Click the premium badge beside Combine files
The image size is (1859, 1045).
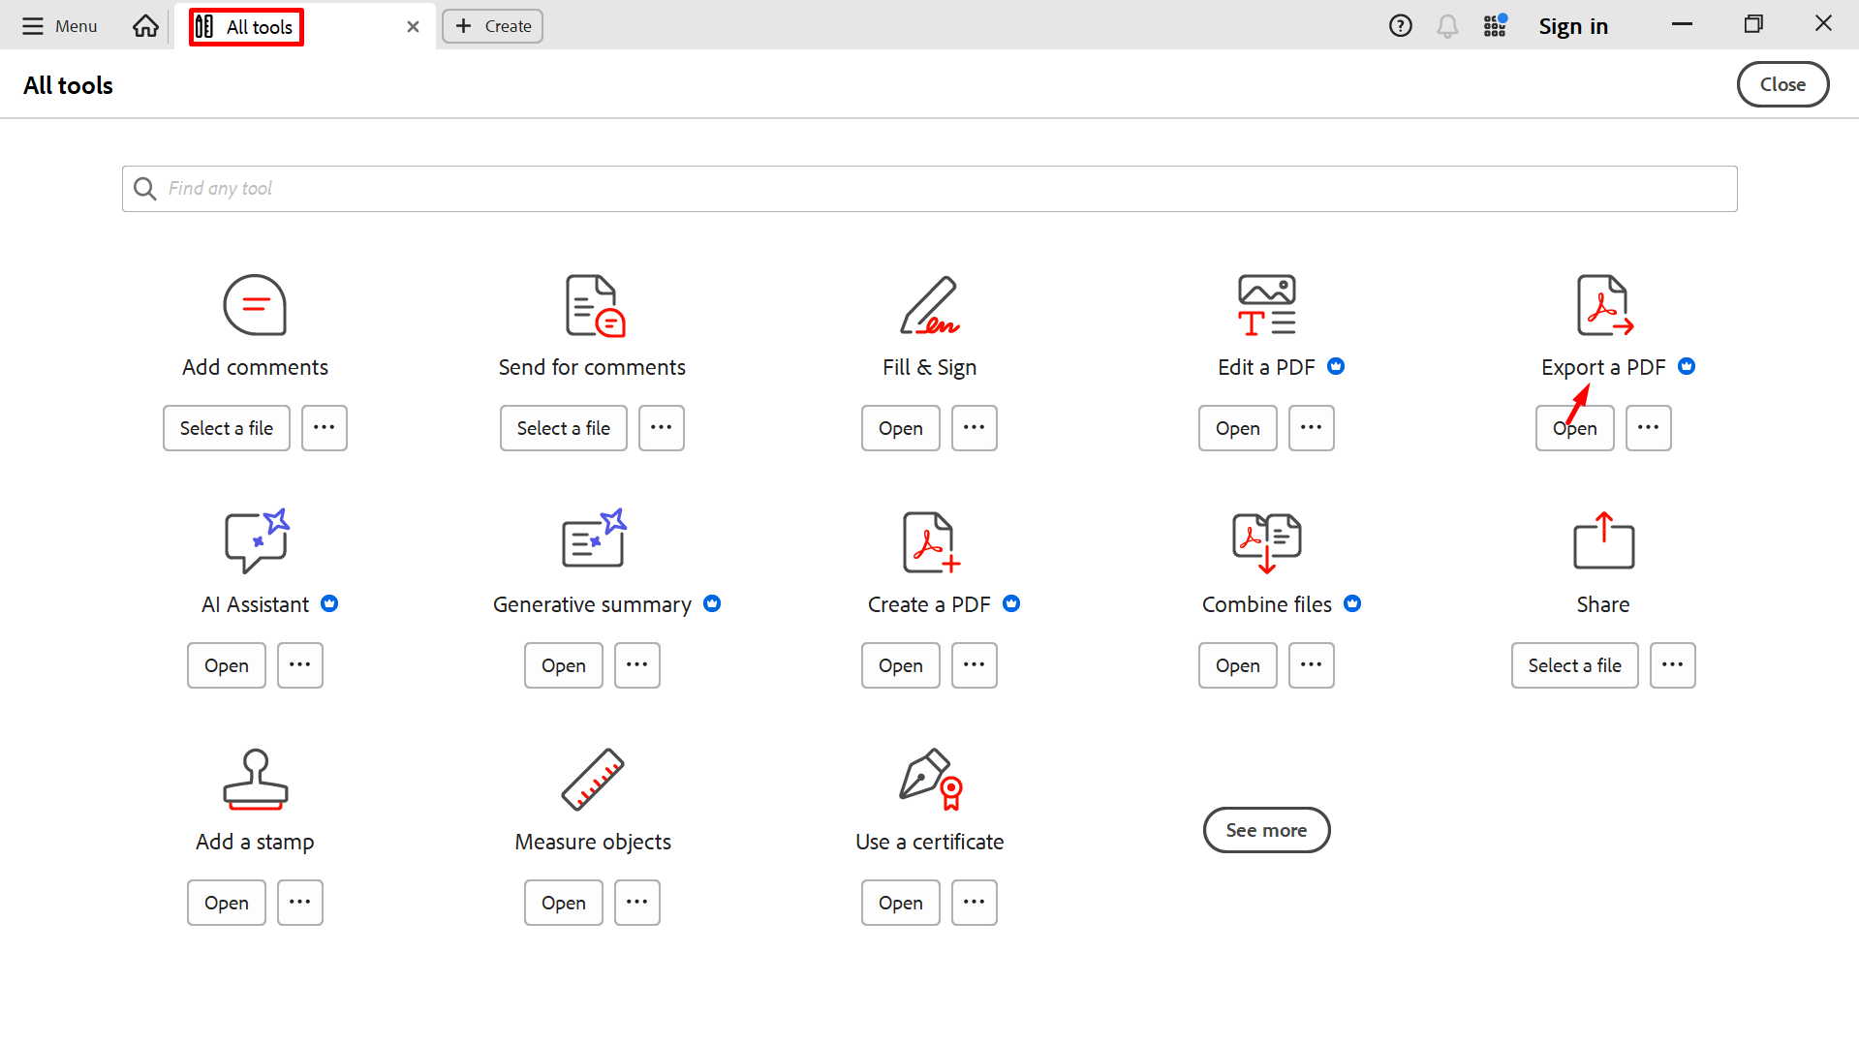click(x=1352, y=603)
